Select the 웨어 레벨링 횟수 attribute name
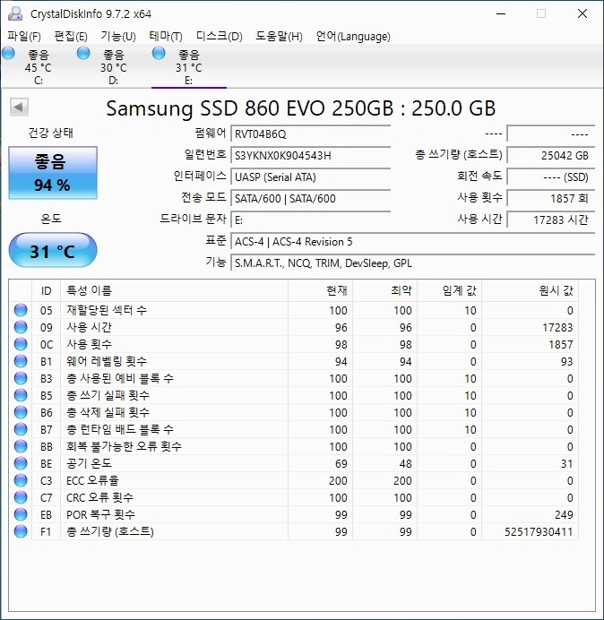The image size is (604, 620). 107,361
